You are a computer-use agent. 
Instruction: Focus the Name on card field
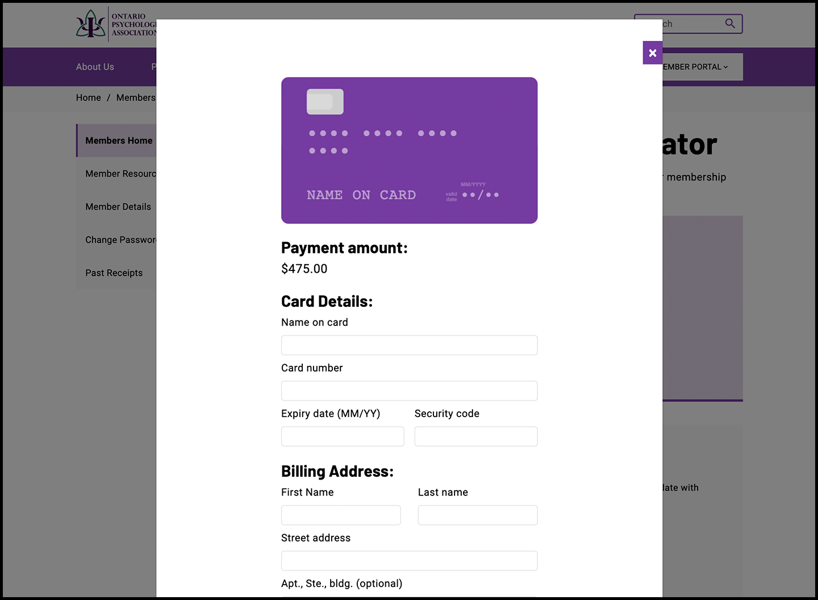coord(409,345)
